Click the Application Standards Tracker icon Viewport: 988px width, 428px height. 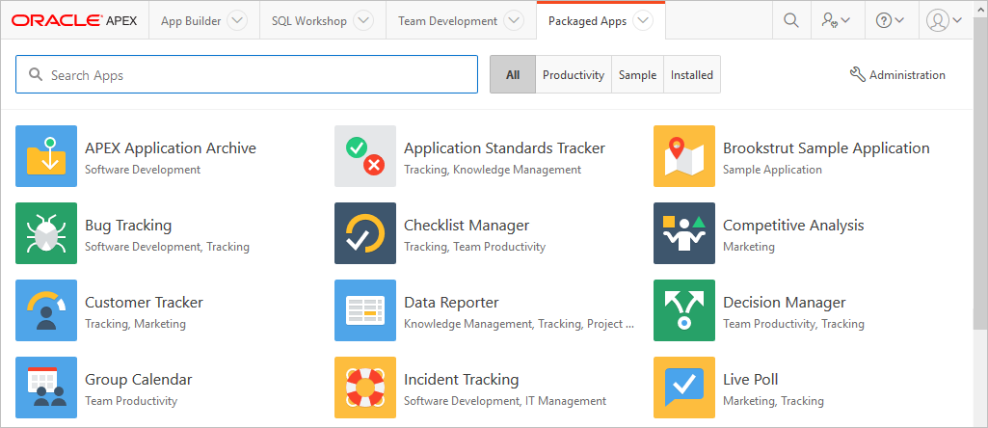(x=365, y=156)
